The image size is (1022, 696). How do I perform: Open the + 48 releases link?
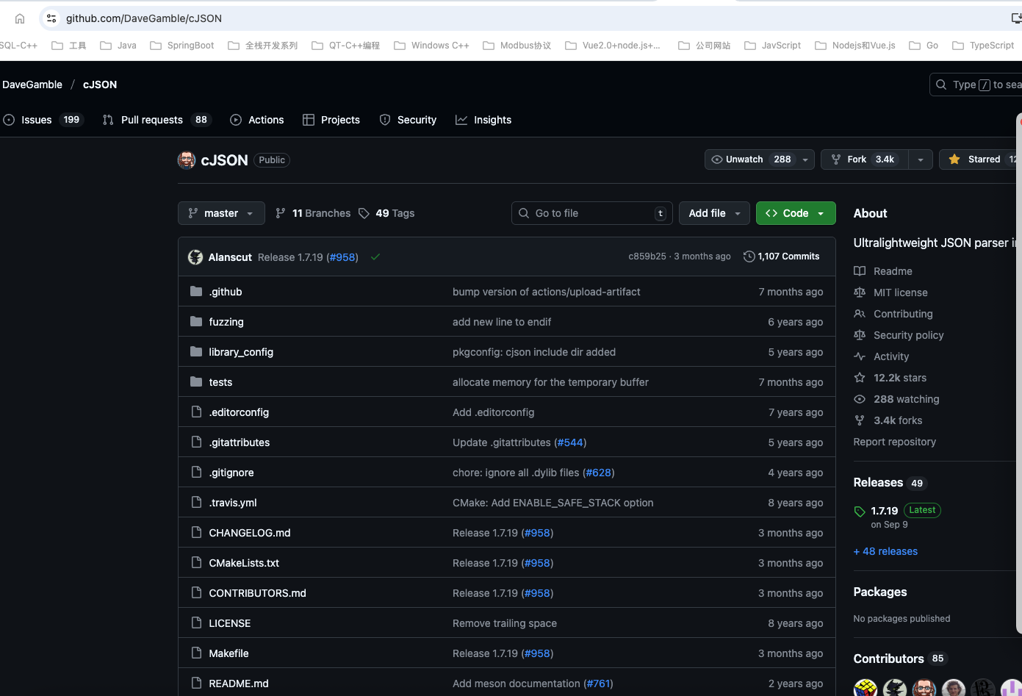(x=885, y=551)
